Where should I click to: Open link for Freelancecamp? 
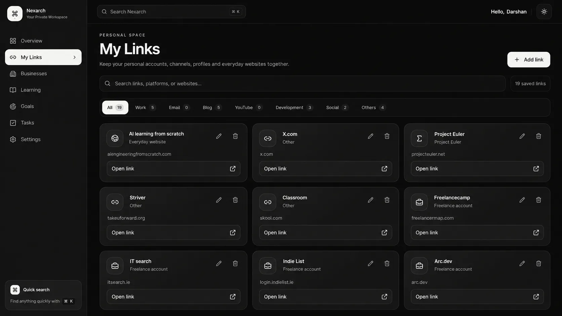[x=477, y=232]
